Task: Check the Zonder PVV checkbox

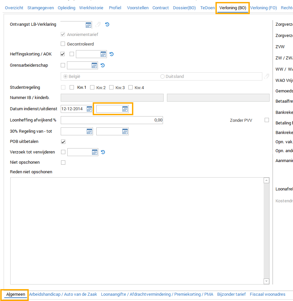Action: tap(267, 120)
